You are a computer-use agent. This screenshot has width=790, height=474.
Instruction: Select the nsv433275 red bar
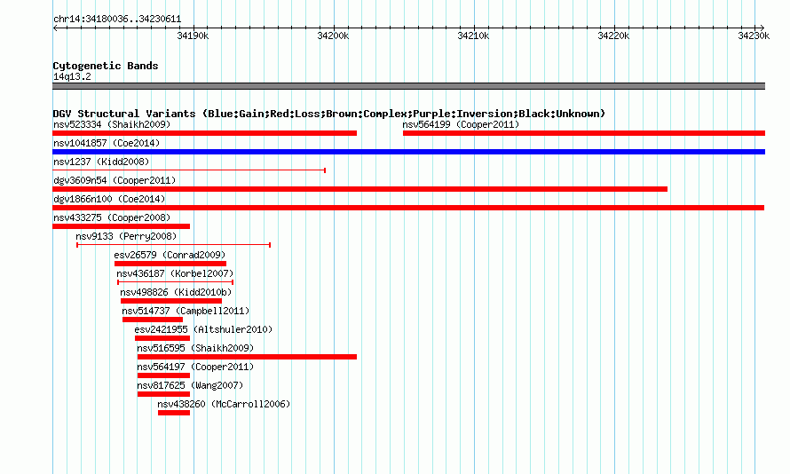[x=121, y=226]
